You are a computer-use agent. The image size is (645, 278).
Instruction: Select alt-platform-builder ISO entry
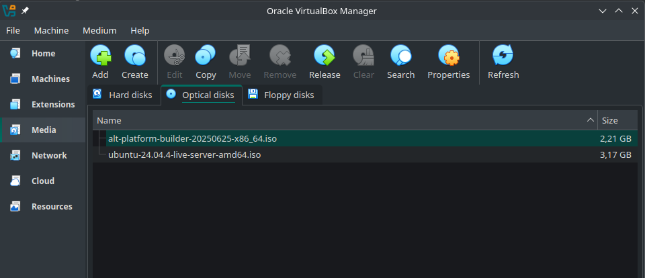tap(192, 139)
